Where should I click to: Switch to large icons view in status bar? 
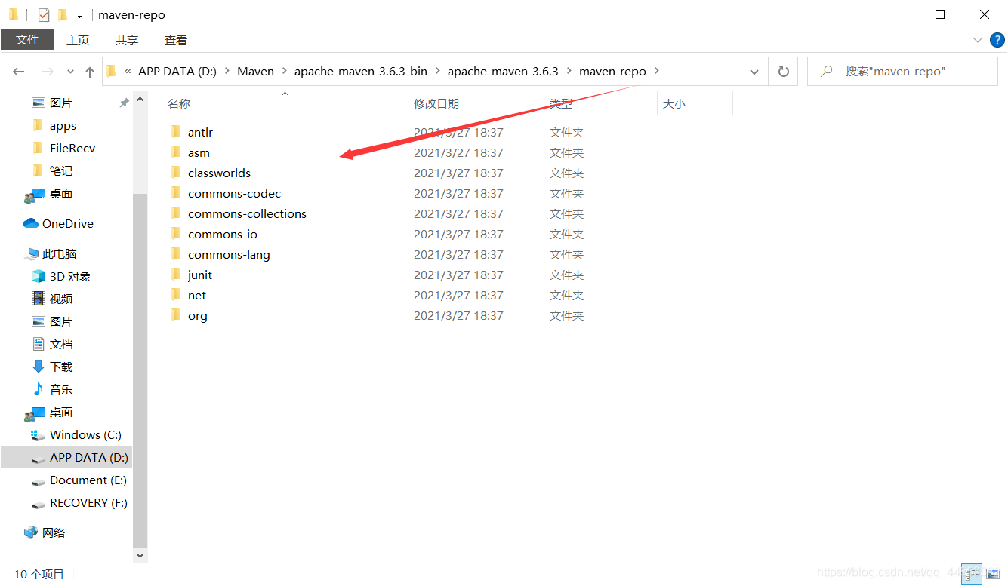click(x=992, y=574)
